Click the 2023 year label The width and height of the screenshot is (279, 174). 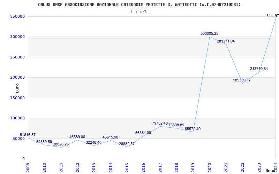(259, 167)
